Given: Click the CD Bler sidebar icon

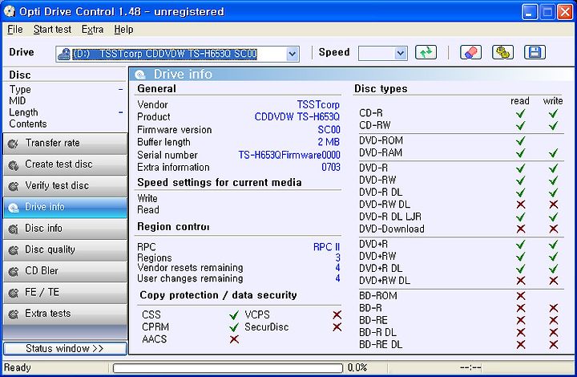Looking at the screenshot, I should [x=14, y=272].
